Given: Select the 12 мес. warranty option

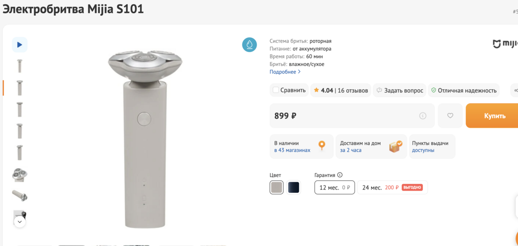Looking at the screenshot, I should click(x=335, y=188).
